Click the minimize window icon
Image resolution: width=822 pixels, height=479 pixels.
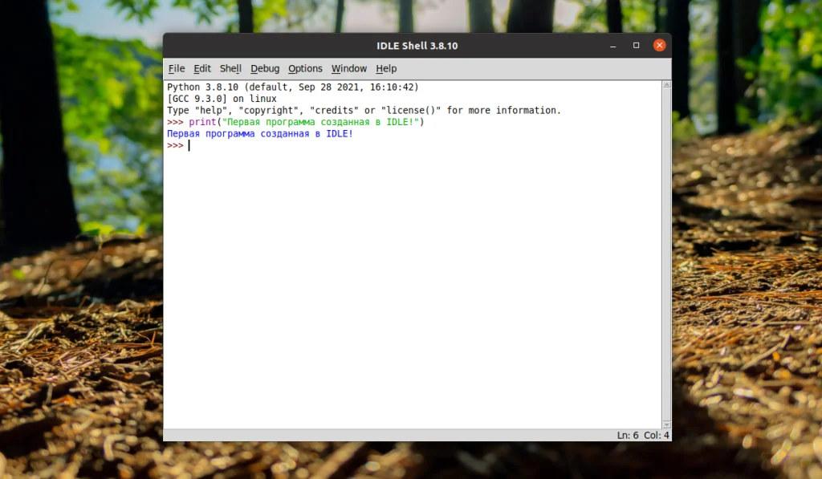pyautogui.click(x=612, y=46)
